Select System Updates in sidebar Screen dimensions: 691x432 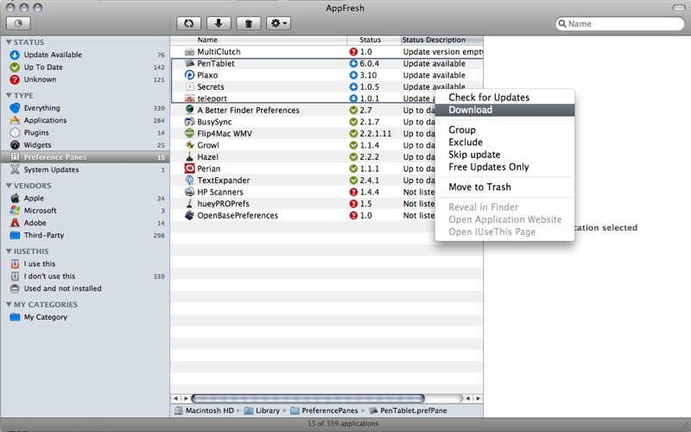85,169
